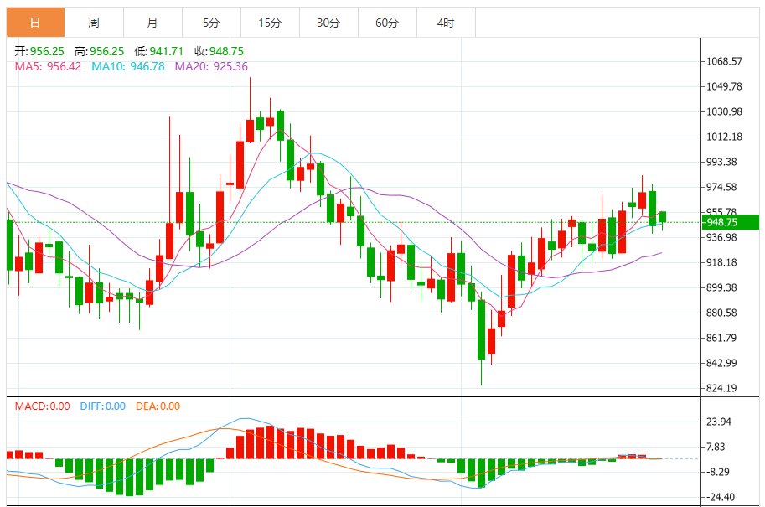The image size is (765, 507).
Task: Click the 1030.98 price axis label
Action: coord(725,111)
